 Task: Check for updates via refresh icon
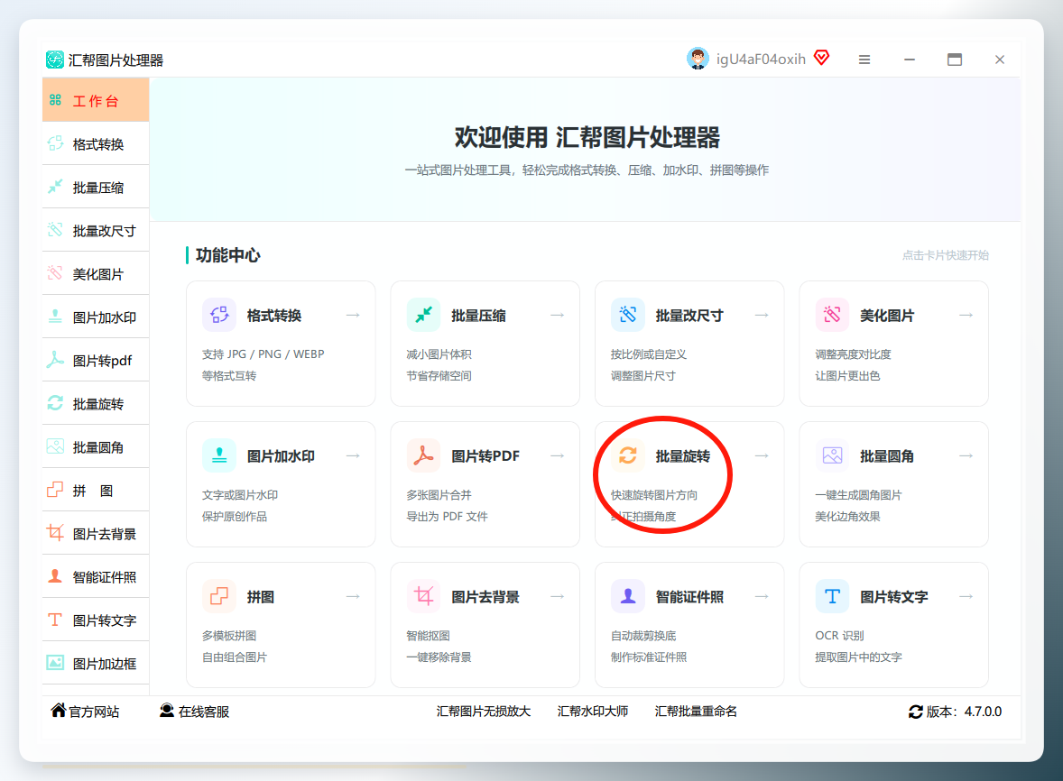point(915,712)
